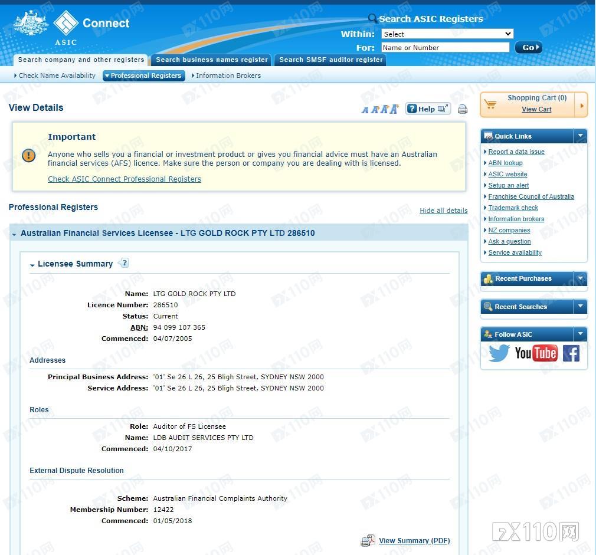Click the shopping cart arrow icon

tap(582, 105)
